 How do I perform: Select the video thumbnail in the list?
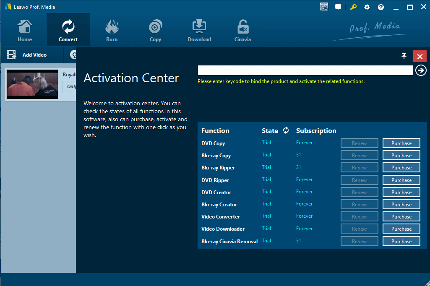point(32,84)
